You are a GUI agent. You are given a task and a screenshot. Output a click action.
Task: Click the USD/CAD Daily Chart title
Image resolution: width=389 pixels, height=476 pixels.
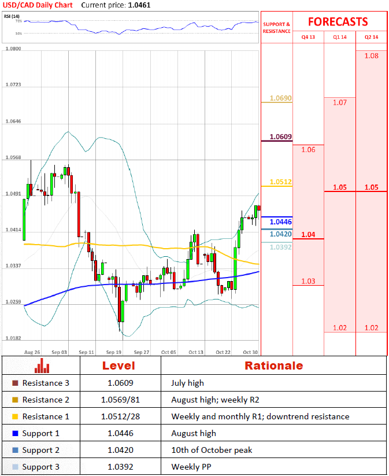38,5
